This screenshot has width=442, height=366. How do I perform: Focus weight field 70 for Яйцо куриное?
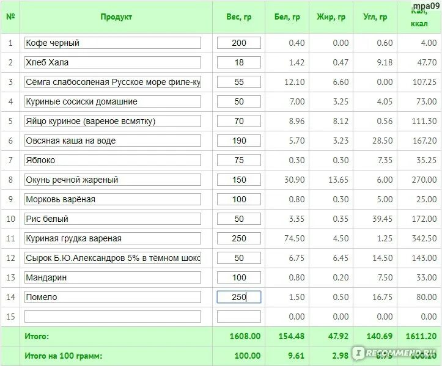point(239,121)
